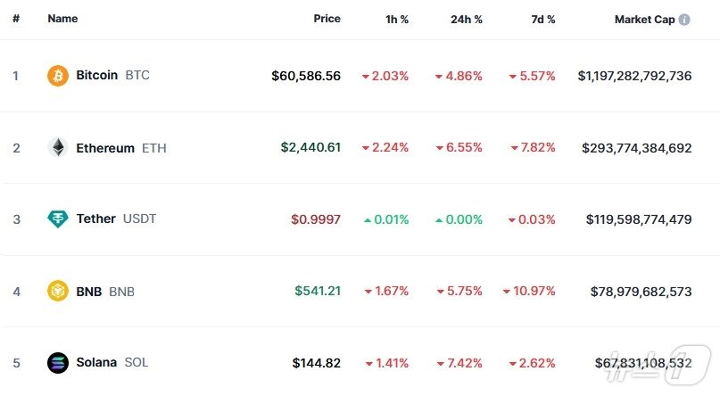Click the Bitcoin coin logo icon
The image size is (720, 396).
coord(57,76)
